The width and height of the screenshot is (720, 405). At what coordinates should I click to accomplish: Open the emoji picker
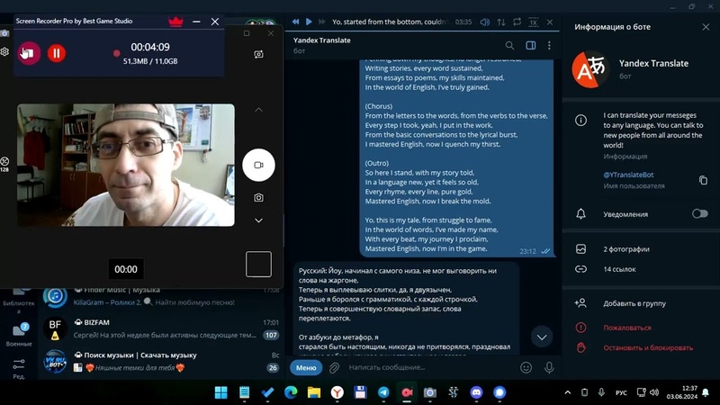point(526,367)
